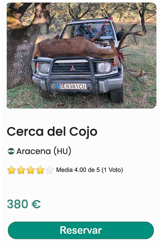Click the second gold star

coord(21,170)
